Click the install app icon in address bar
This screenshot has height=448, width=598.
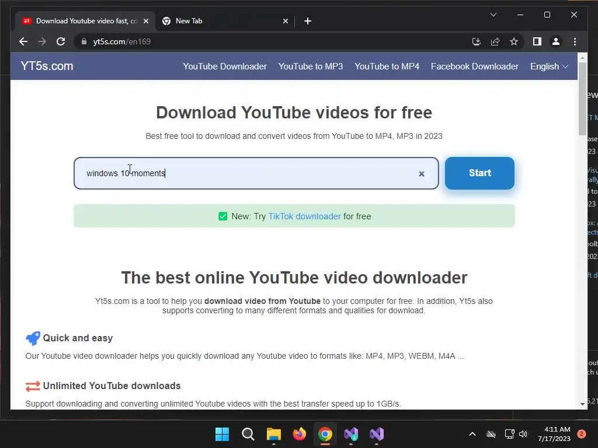pyautogui.click(x=477, y=41)
